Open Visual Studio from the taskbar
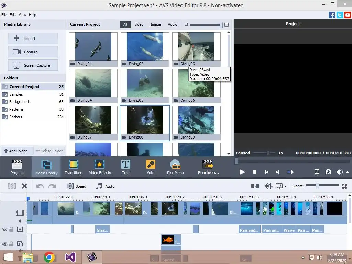Image resolution: width=352 pixels, height=264 pixels. 70,257
